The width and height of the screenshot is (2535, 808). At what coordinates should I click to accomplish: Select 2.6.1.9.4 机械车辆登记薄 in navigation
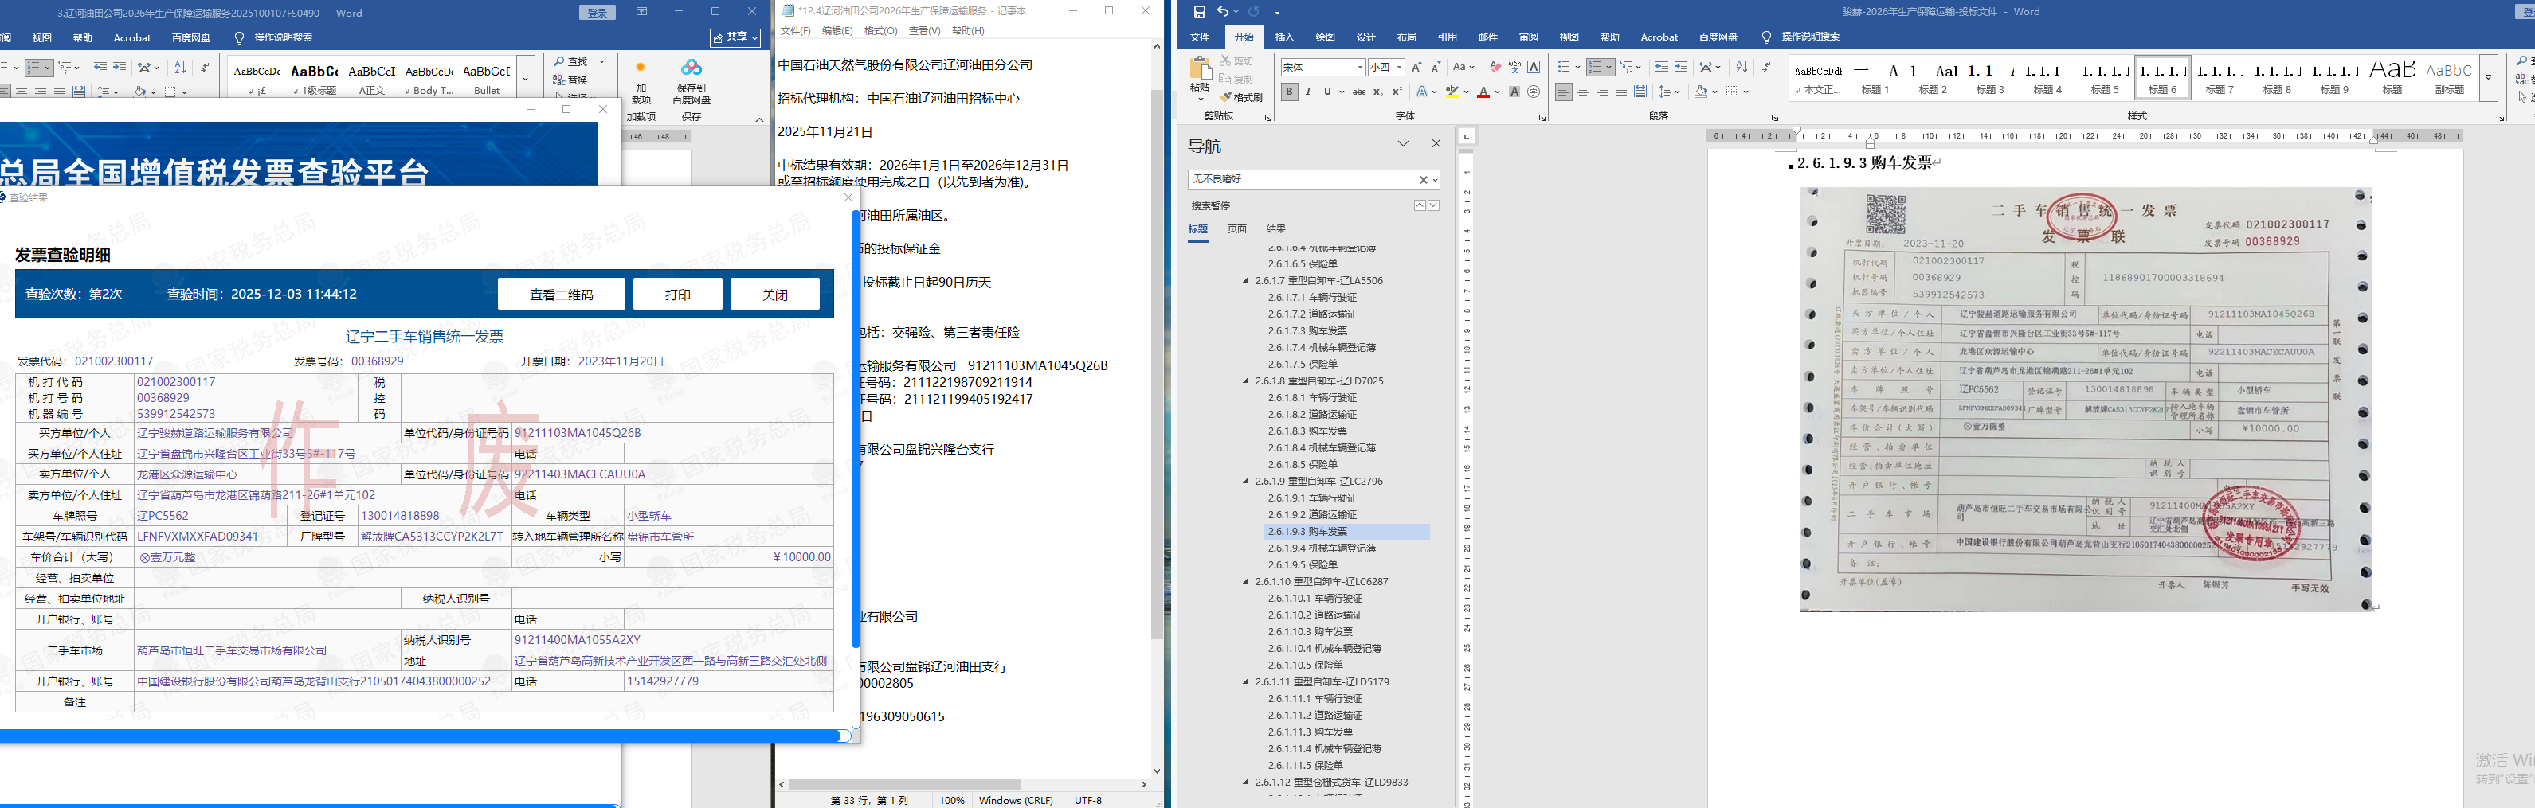(1322, 548)
